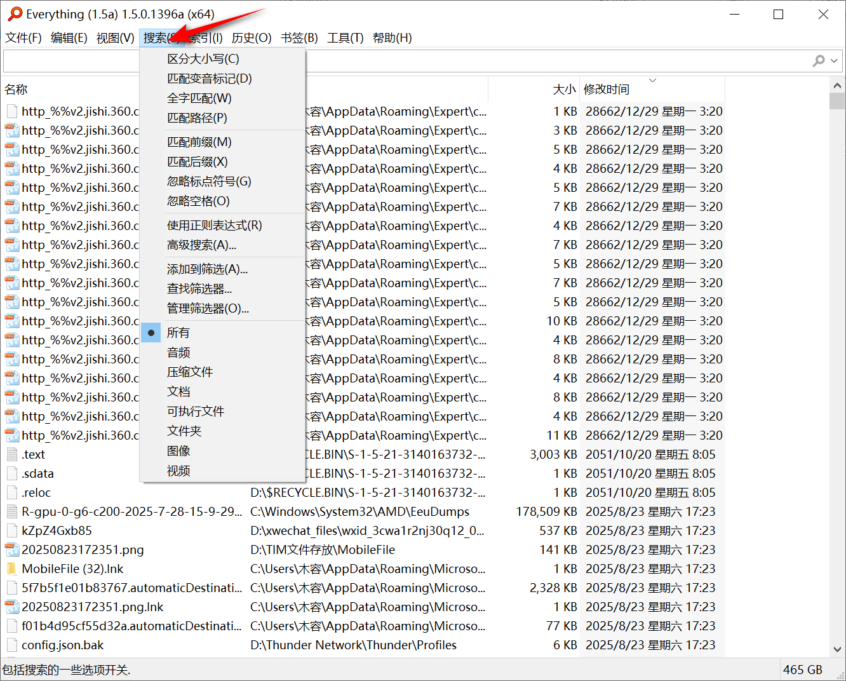Select the config.json.bak file name
Screen dimensions: 846x681
coord(63,645)
